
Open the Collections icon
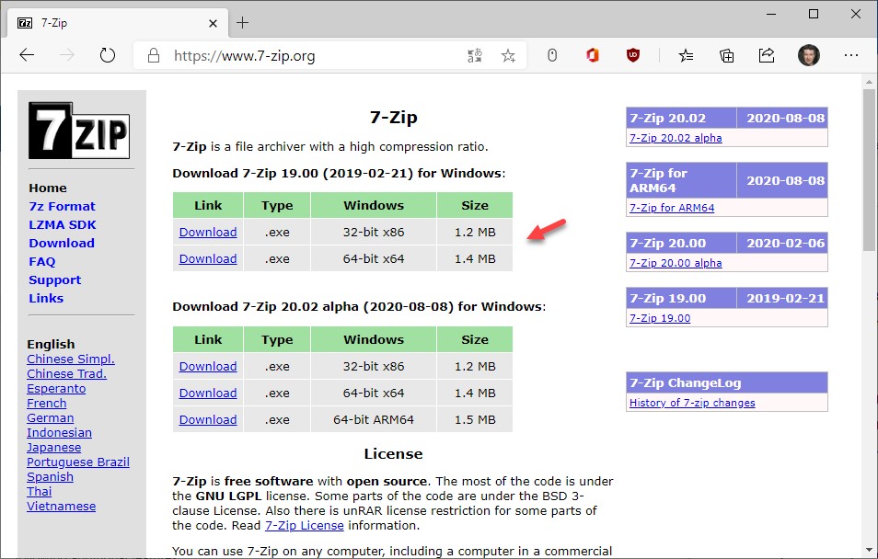726,55
